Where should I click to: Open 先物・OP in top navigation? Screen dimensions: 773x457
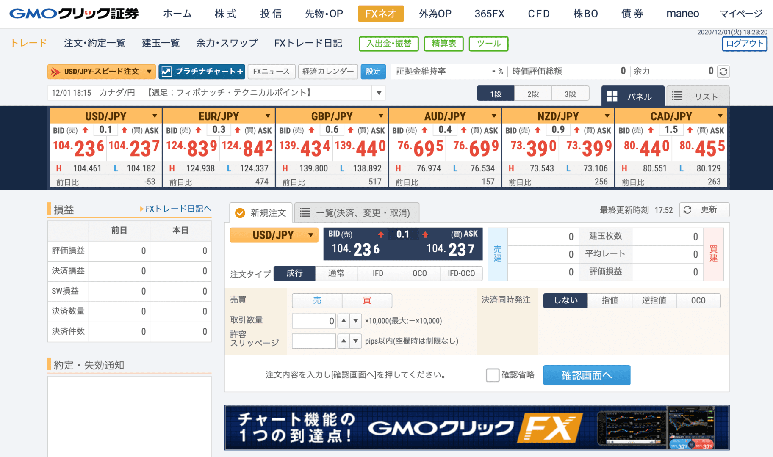click(324, 14)
